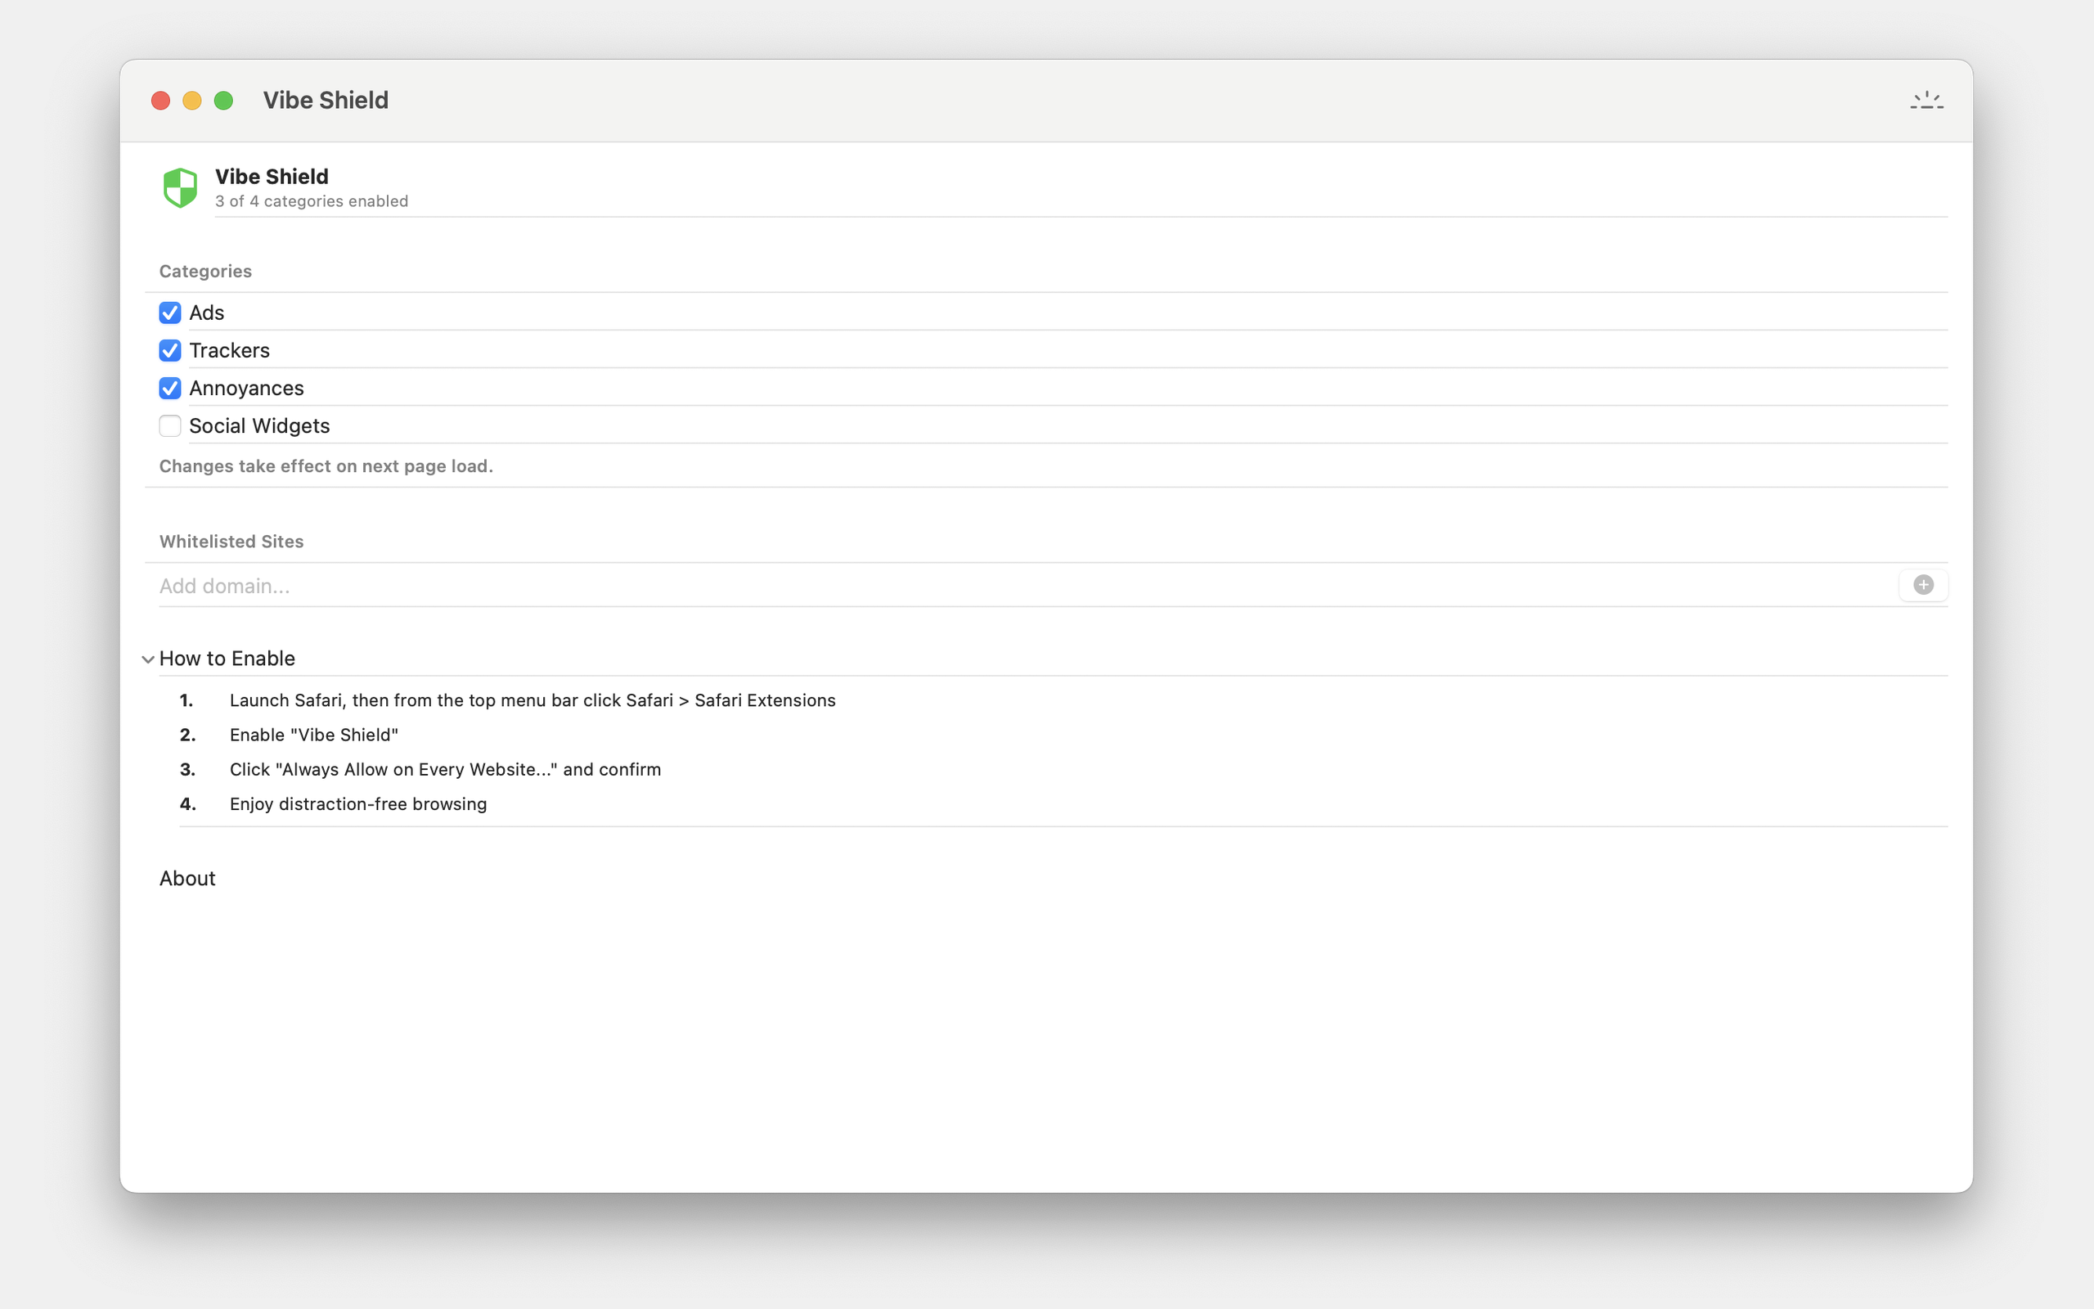Disable the Trackers checkbox
Viewport: 2094px width, 1309px height.
169,351
